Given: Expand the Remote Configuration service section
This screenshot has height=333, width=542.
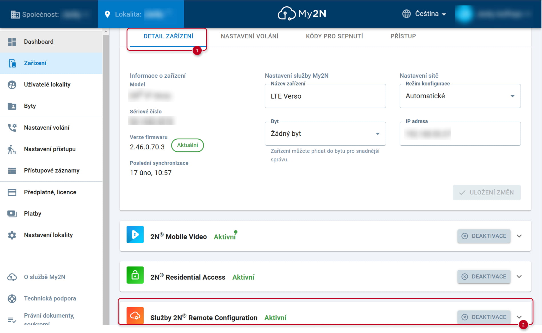Looking at the screenshot, I should [519, 317].
